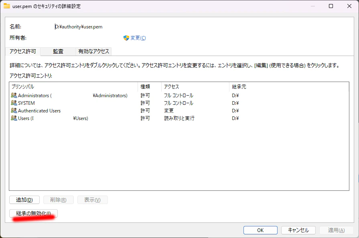The height and width of the screenshot is (238, 359).
Task: Open the 有効なアクセス tab
Action: (x=93, y=51)
